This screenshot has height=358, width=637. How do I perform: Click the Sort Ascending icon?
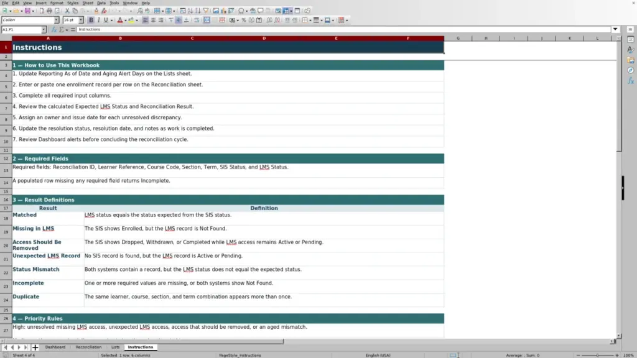pyautogui.click(x=190, y=11)
